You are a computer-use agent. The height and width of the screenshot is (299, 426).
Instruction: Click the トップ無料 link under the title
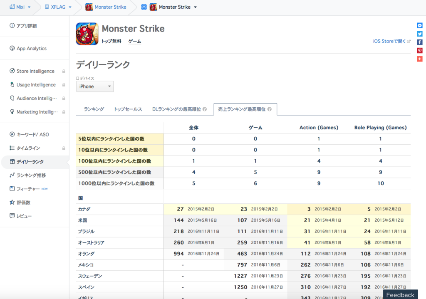[111, 41]
